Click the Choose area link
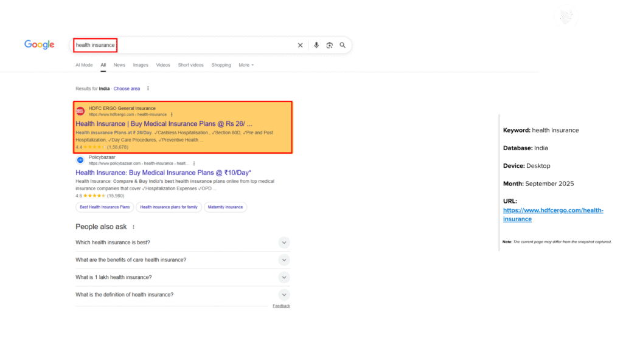 127,89
